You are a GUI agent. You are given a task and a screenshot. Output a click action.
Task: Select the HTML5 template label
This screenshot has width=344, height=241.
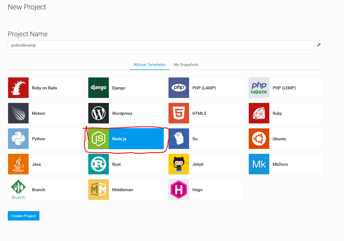[199, 113]
